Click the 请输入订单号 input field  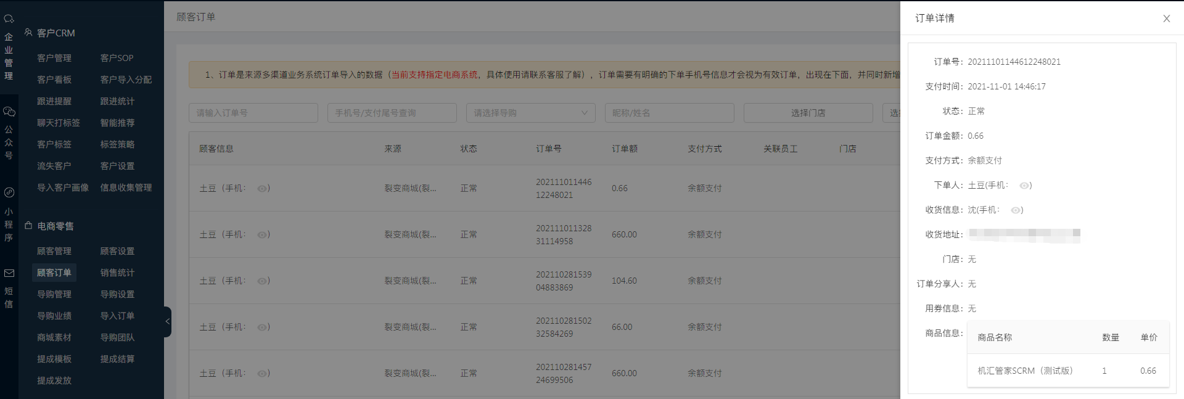253,113
